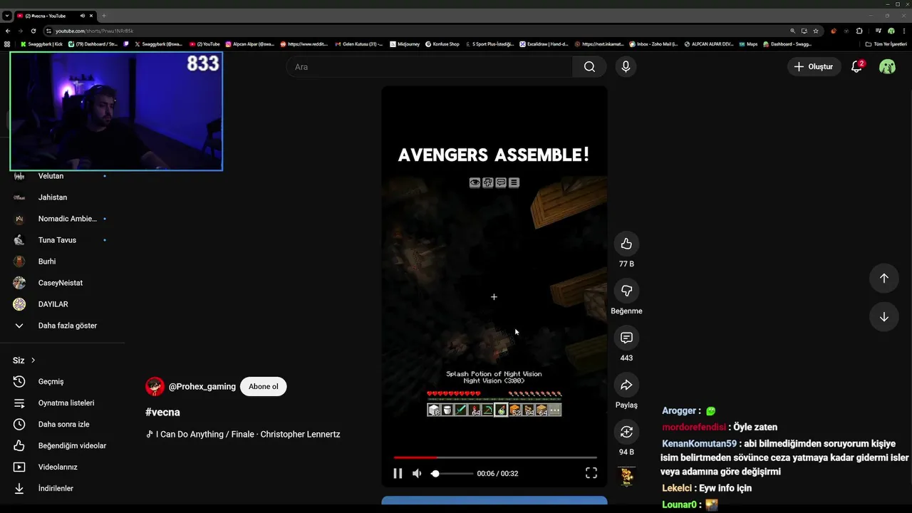Open the site info icon in address bar

click(49, 31)
